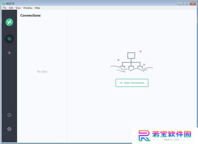Click the No Data text
The height and width of the screenshot is (144, 198).
[42, 72]
